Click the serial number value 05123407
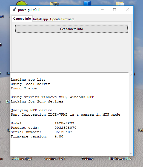The height and width of the screenshot is (167, 143). point(63,132)
